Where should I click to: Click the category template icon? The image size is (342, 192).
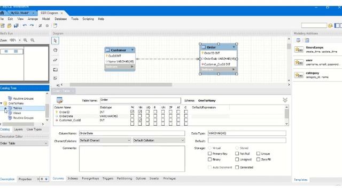click(299, 75)
